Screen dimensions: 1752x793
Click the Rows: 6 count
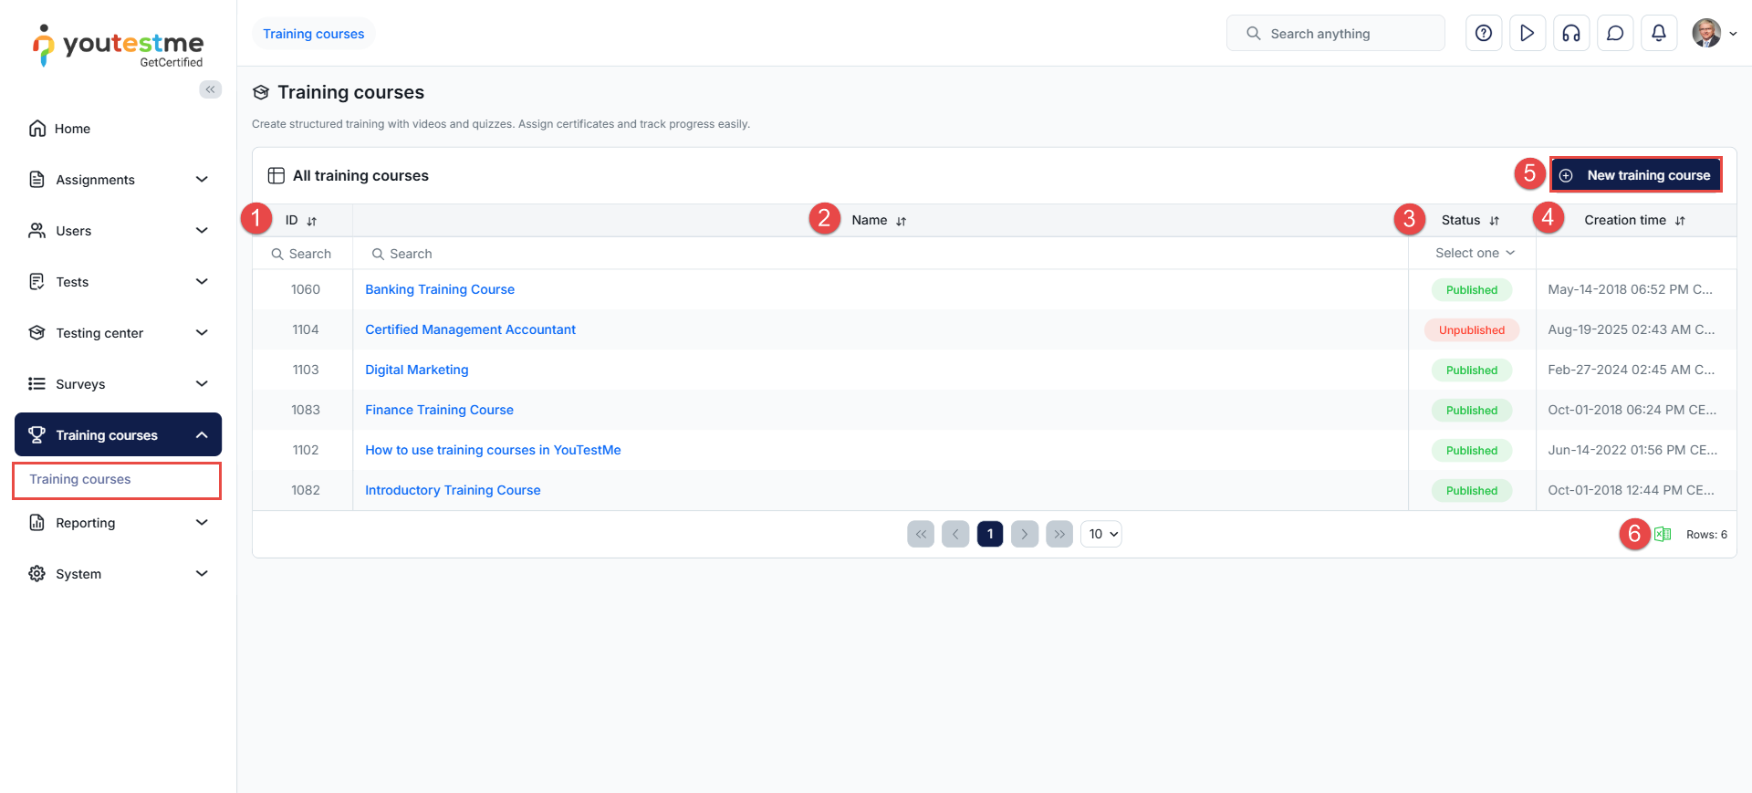pos(1706,535)
